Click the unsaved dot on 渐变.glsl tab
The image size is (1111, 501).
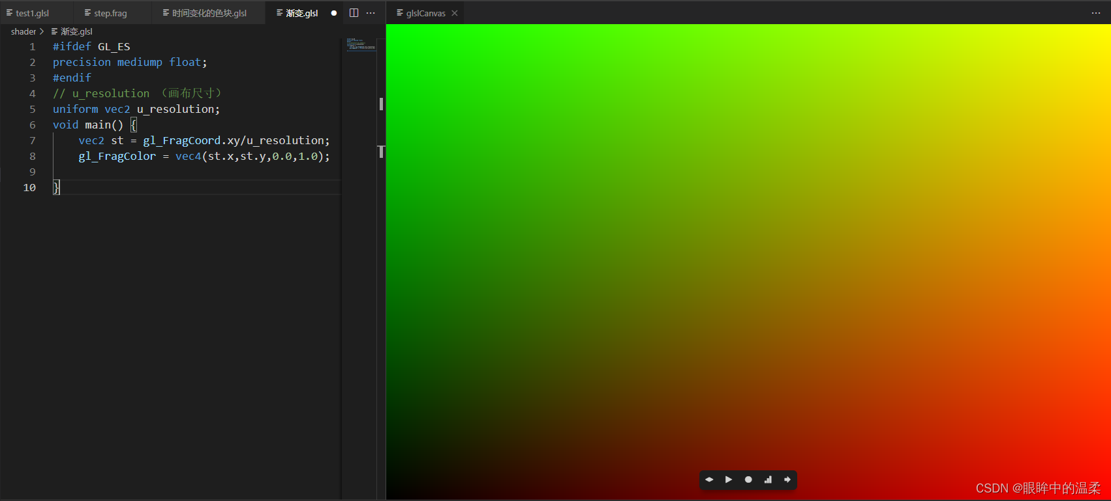coord(334,13)
